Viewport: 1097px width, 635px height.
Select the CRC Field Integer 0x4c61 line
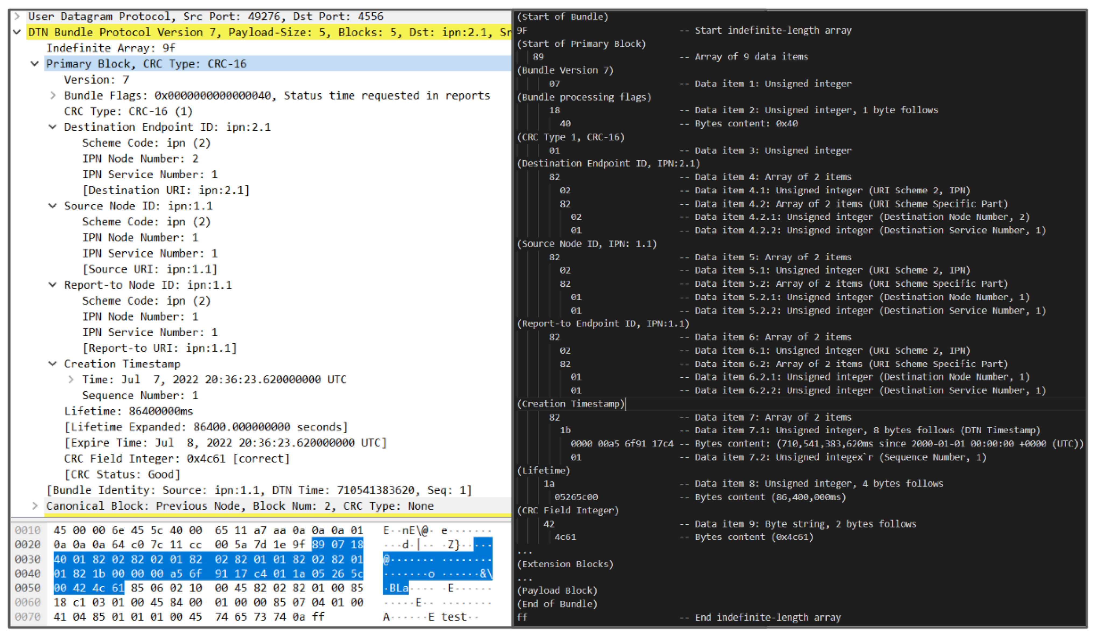pyautogui.click(x=176, y=459)
